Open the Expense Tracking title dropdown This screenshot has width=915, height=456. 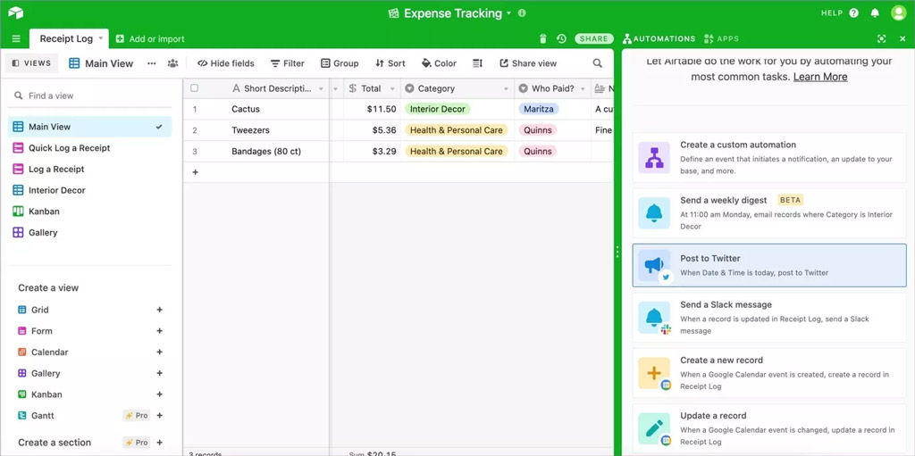[508, 12]
